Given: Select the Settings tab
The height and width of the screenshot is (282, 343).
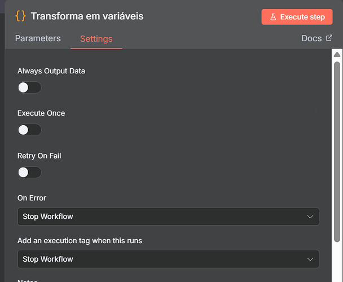Looking at the screenshot, I should point(96,39).
